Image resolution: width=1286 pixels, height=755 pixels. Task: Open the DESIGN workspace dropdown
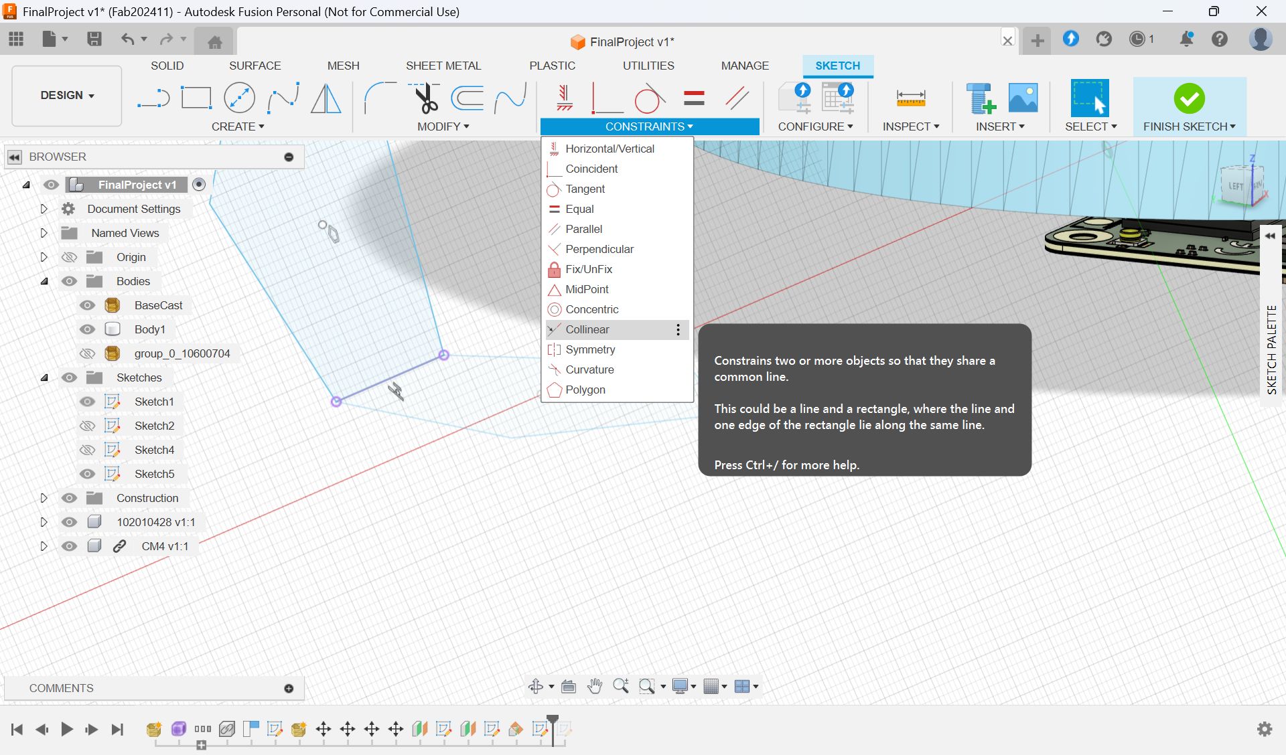click(67, 95)
